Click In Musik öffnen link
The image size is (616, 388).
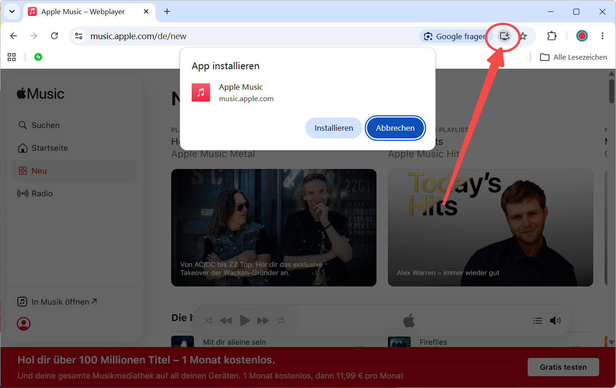[57, 301]
